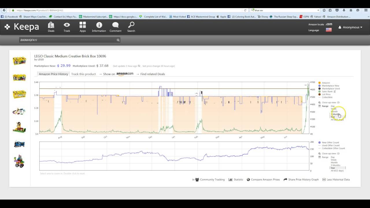Toggle Close-up view for price history graph
This screenshot has height=208, width=370.
pyautogui.click(x=329, y=103)
